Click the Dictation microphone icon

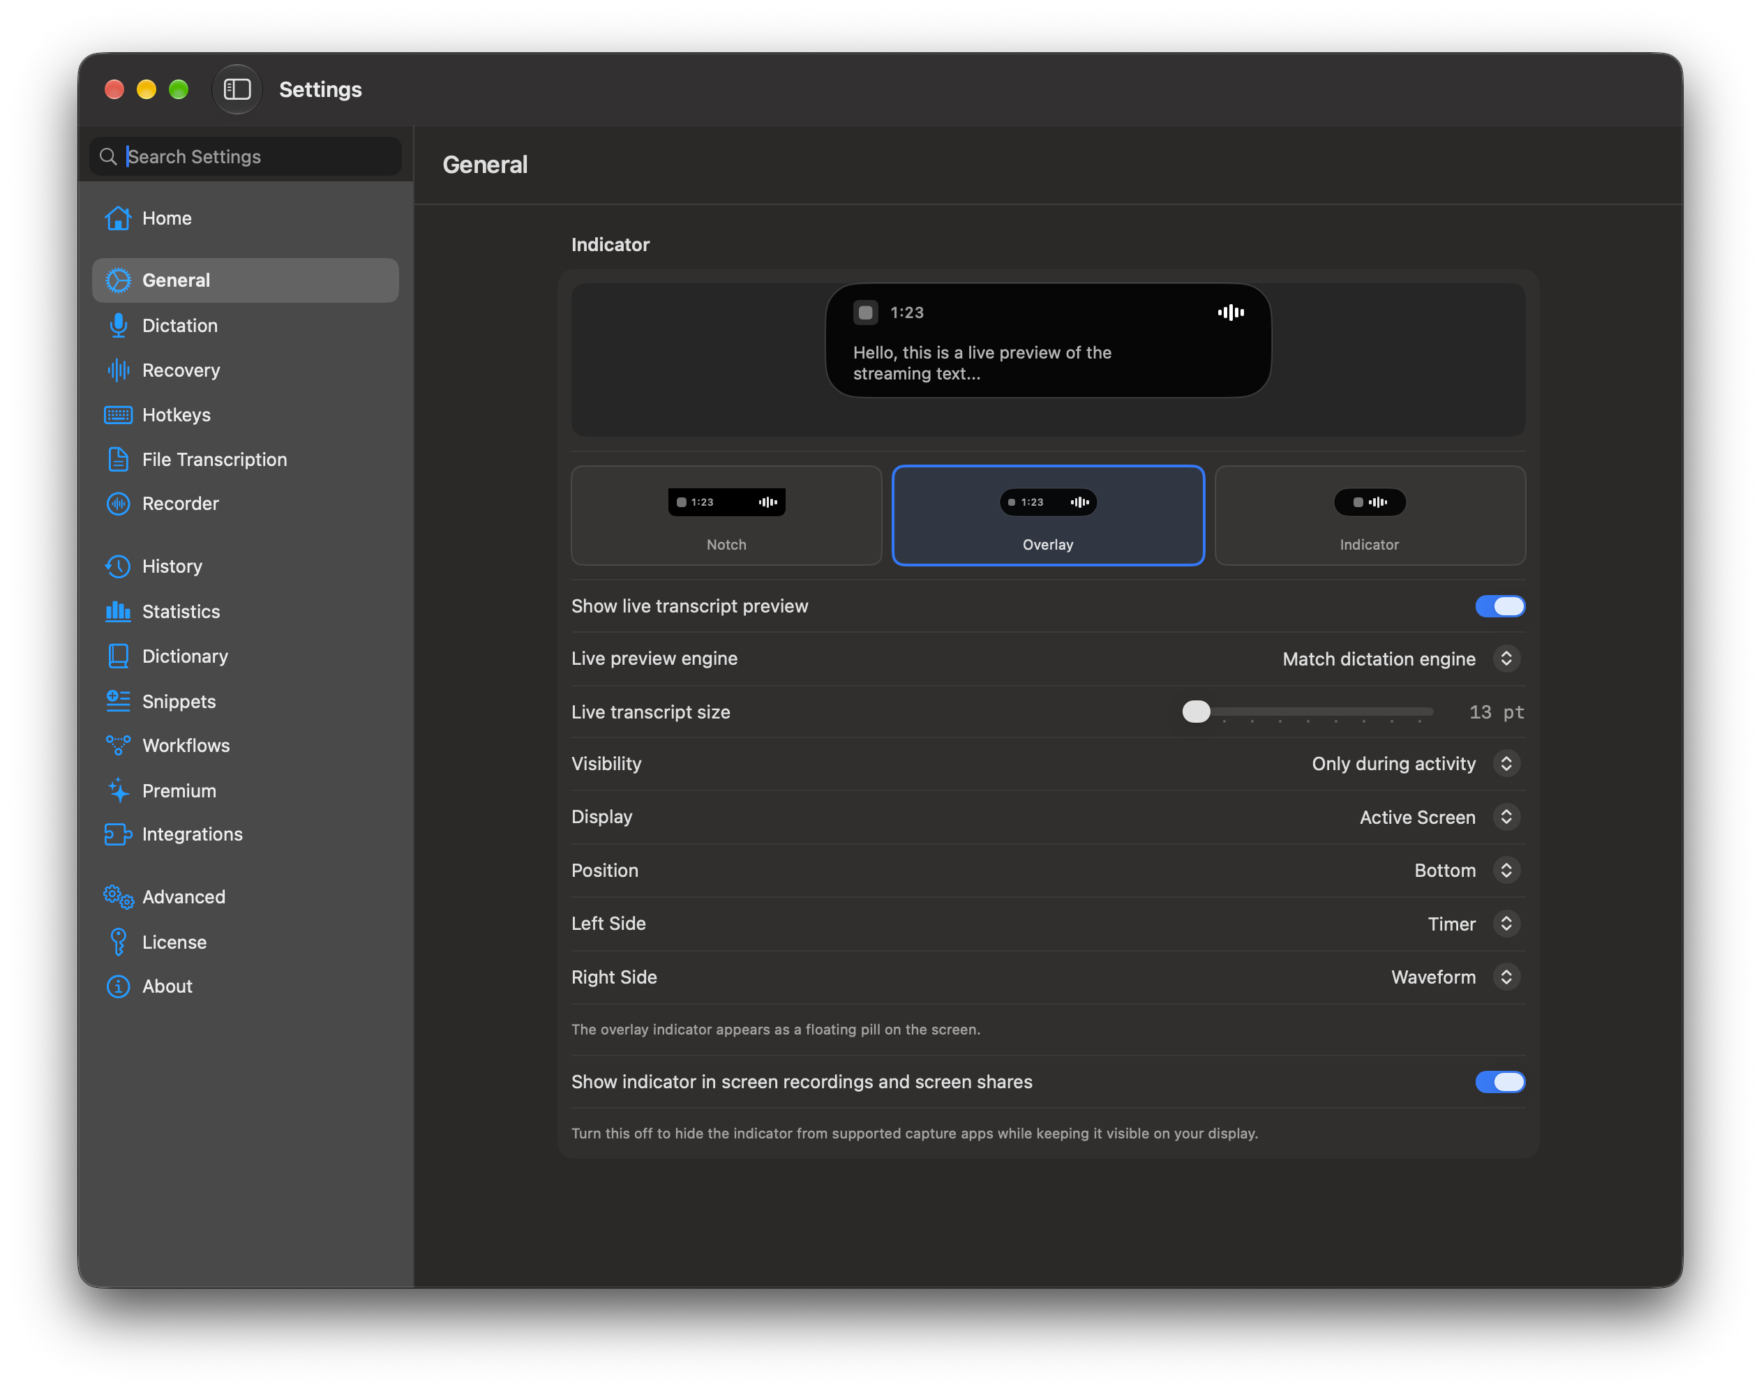[118, 325]
